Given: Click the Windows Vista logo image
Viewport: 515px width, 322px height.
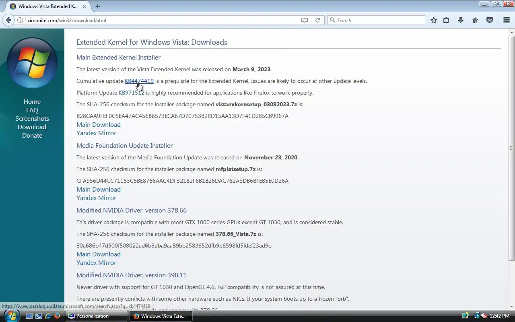Looking at the screenshot, I should 32,63.
